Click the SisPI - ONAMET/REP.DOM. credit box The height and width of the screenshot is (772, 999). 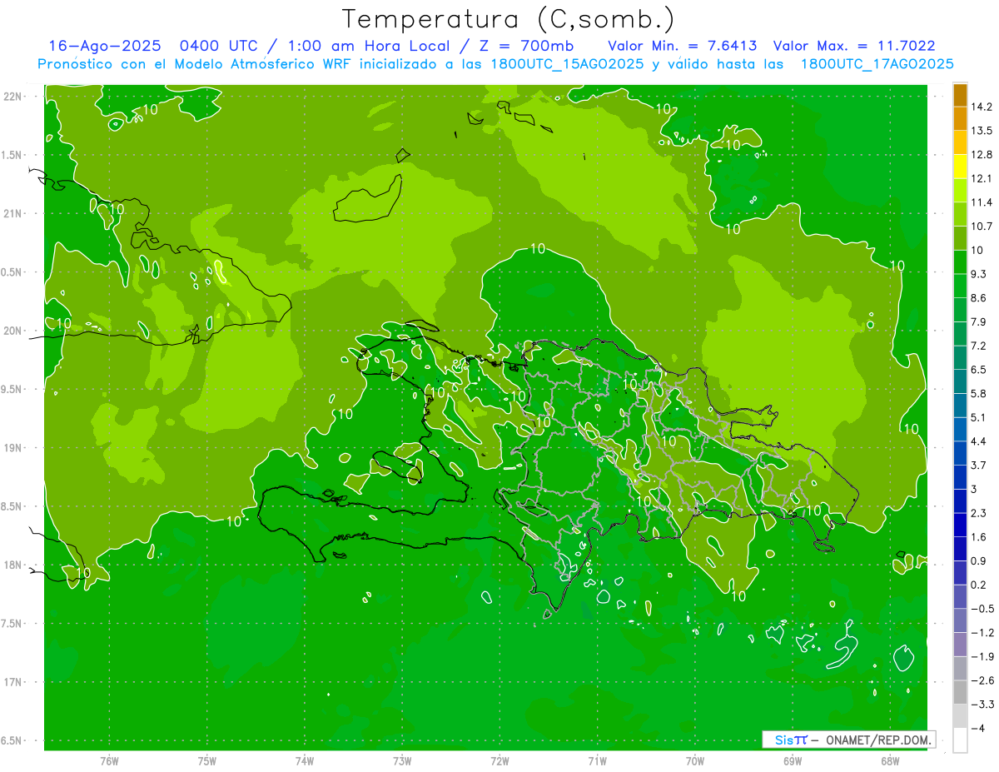click(x=848, y=740)
